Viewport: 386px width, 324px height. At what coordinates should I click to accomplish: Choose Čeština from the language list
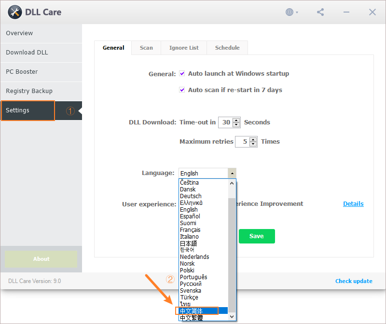point(203,183)
